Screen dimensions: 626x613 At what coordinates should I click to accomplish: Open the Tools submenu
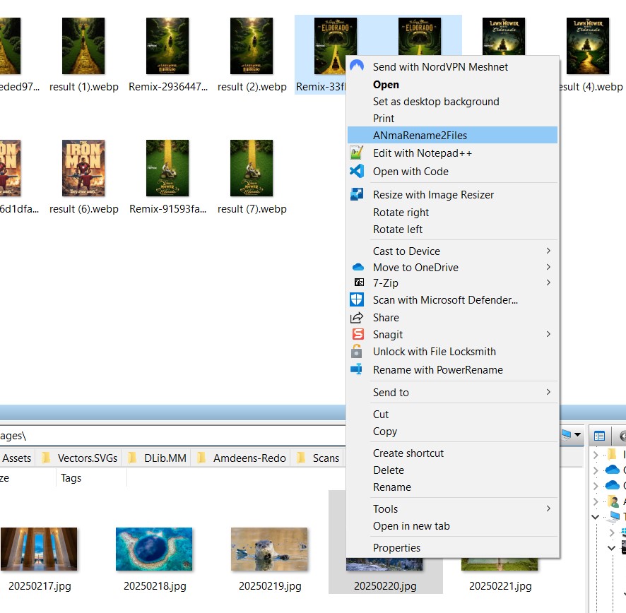[548, 508]
